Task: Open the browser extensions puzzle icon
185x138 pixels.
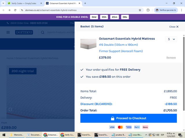Action: tap(148, 10)
